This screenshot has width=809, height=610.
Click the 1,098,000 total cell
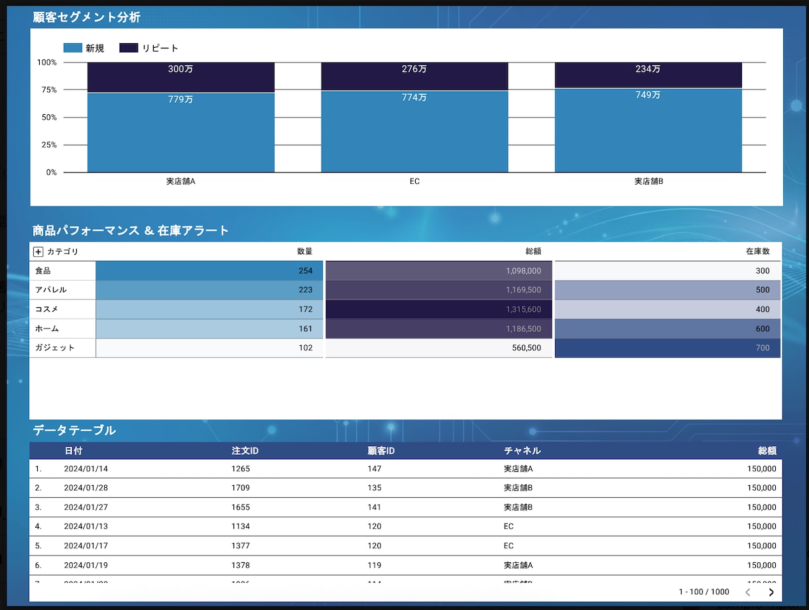tap(439, 271)
